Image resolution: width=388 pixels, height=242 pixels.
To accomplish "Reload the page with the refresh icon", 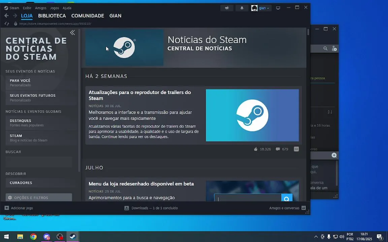I will tap(7, 24).
